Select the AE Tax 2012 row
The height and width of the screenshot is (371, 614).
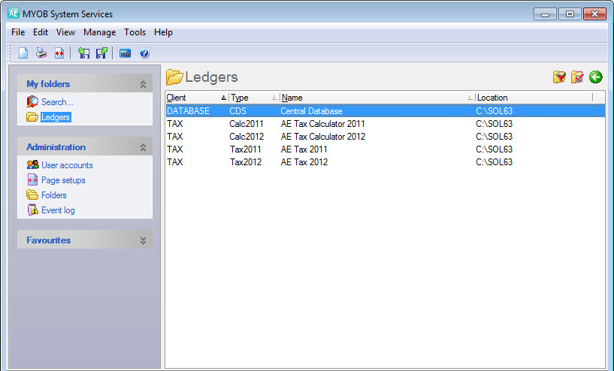coord(385,162)
